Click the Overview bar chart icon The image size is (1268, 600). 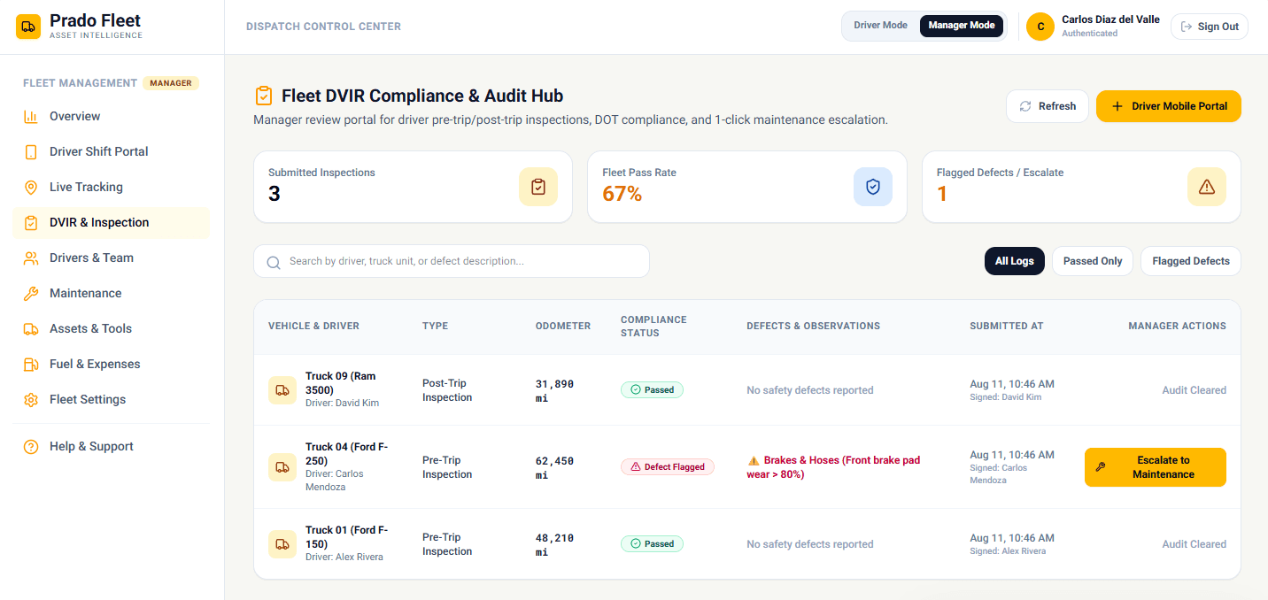pos(31,117)
